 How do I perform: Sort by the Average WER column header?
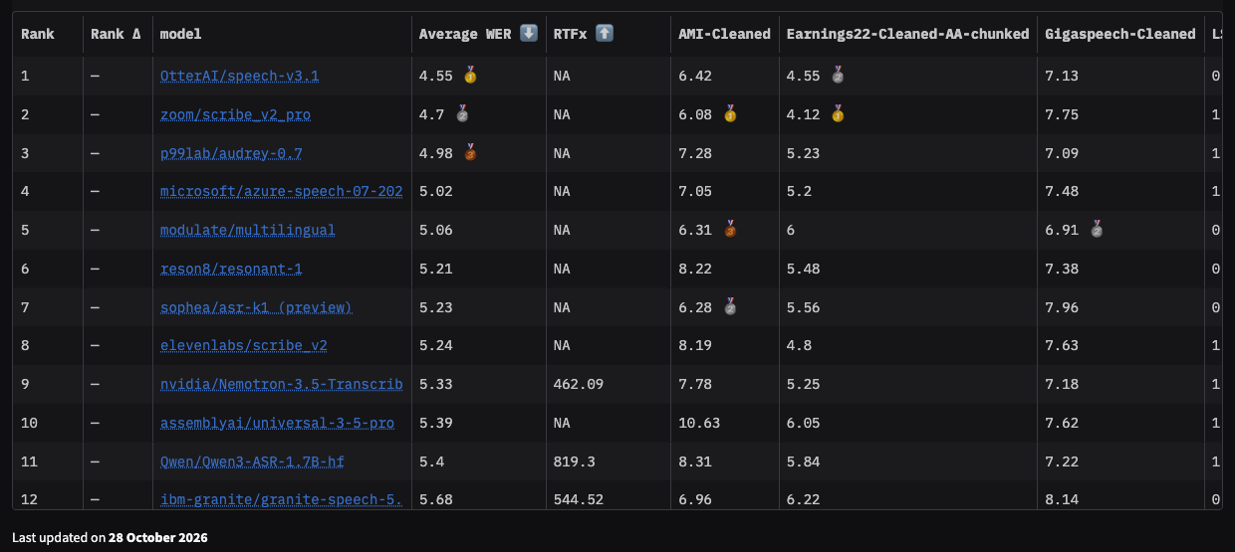478,34
